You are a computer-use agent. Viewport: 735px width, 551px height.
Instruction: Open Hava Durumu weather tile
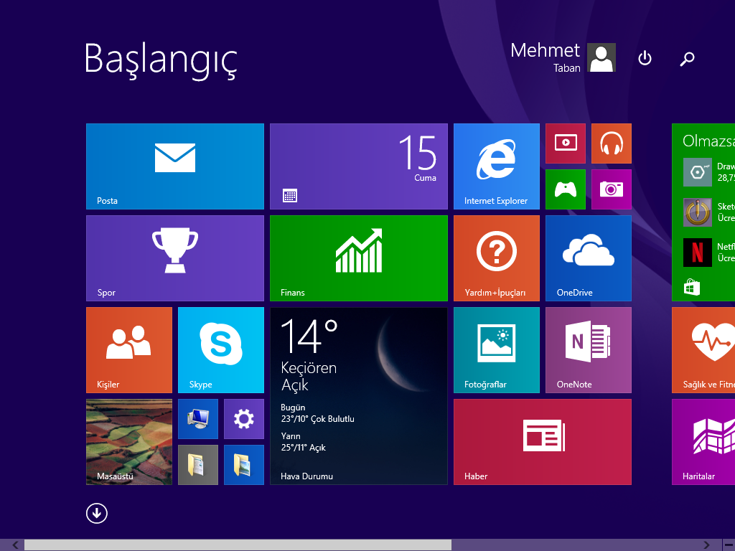[359, 396]
